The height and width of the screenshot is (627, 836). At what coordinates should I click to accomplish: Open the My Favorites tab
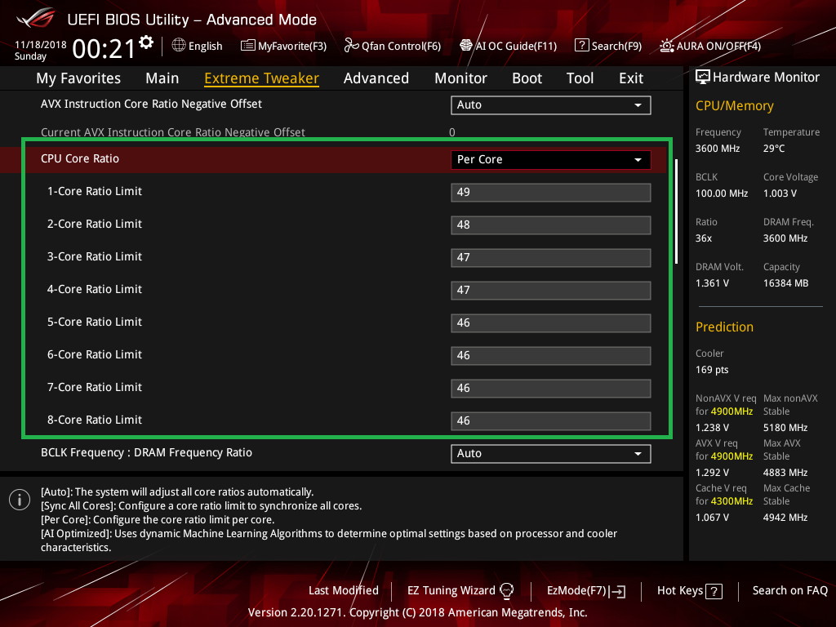click(78, 78)
